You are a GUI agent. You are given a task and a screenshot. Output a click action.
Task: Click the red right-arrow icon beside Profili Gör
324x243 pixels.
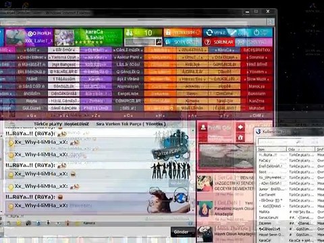240,128
